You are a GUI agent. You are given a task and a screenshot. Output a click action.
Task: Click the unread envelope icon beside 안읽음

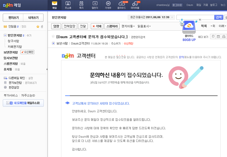pyautogui.click(x=5, y=27)
